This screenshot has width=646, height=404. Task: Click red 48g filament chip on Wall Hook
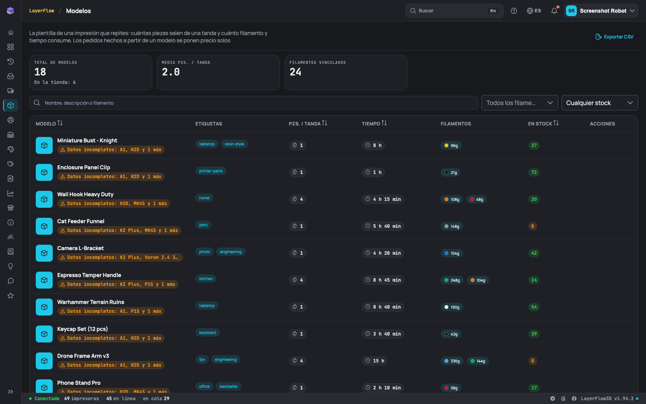(476, 199)
